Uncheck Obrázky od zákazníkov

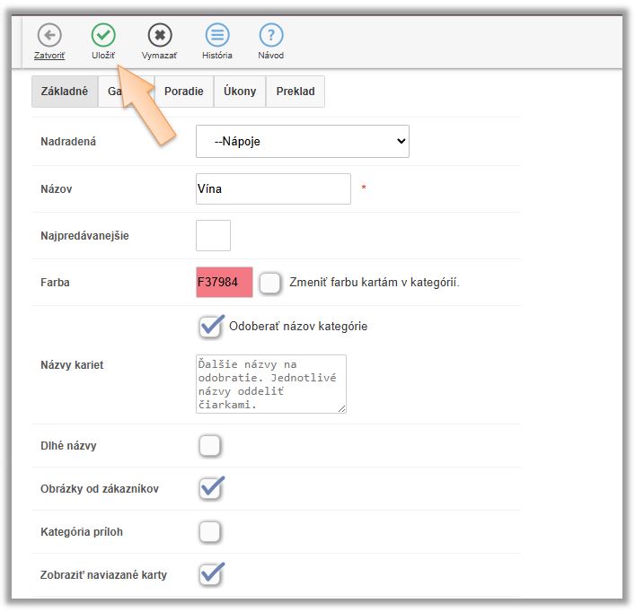click(210, 488)
